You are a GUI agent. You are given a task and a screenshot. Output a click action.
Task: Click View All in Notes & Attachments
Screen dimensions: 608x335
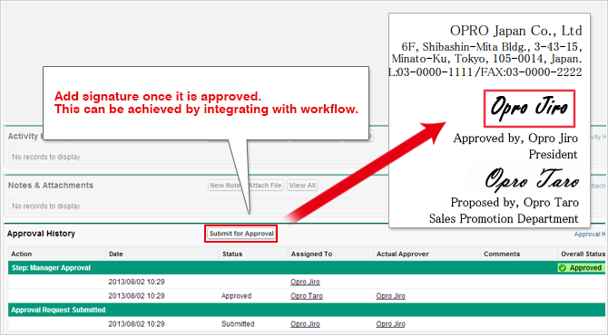(302, 186)
